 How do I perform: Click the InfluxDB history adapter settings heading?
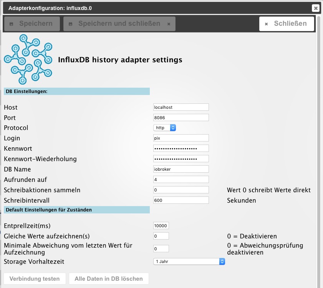point(120,60)
